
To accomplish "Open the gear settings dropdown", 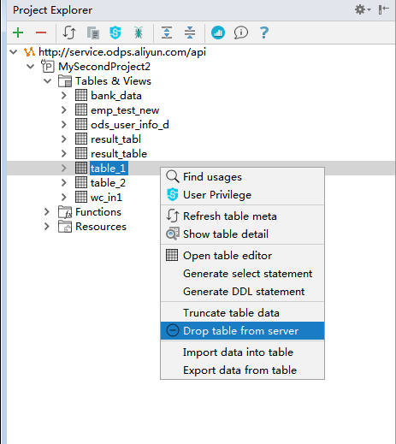I will [x=363, y=9].
